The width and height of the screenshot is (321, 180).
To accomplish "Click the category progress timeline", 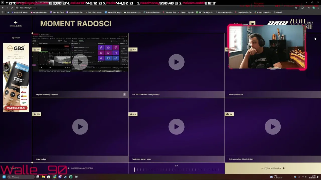I will [x=176, y=169].
